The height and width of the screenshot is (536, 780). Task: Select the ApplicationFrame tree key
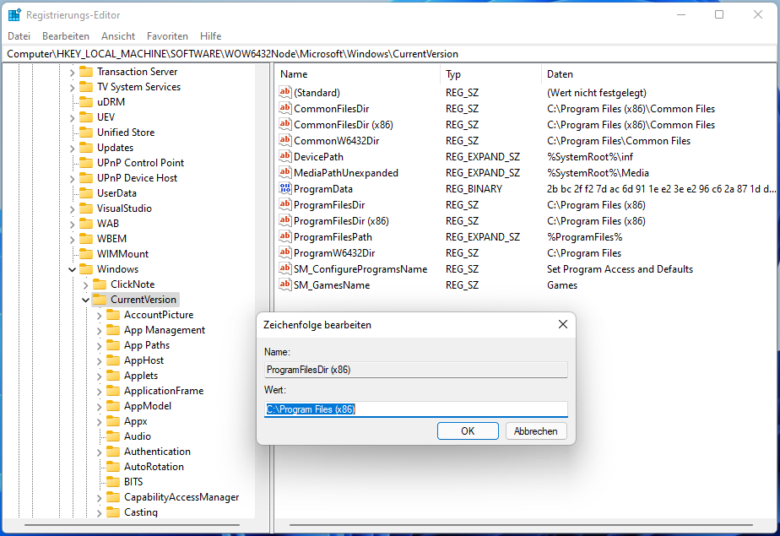coord(164,391)
